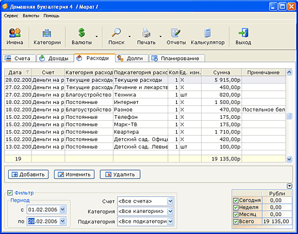Toggle the Месяц checkbox
The height and width of the screenshot is (234, 298).
pos(236,214)
